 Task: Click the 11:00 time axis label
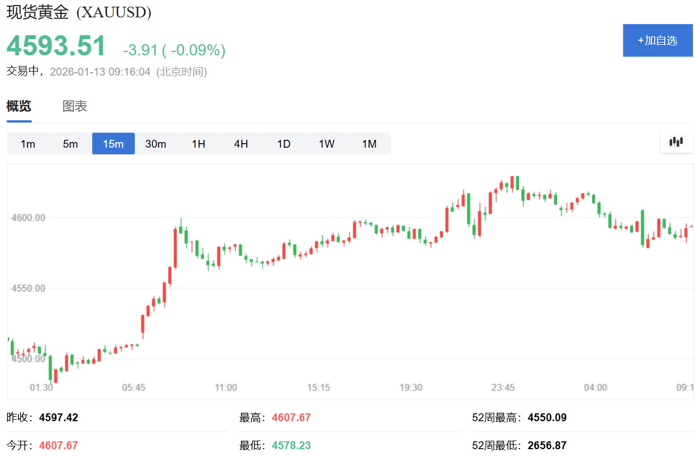pos(226,387)
